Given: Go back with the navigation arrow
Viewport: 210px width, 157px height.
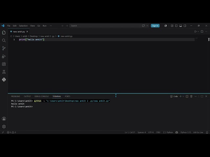Looking at the screenshot, I should tap(63, 26).
